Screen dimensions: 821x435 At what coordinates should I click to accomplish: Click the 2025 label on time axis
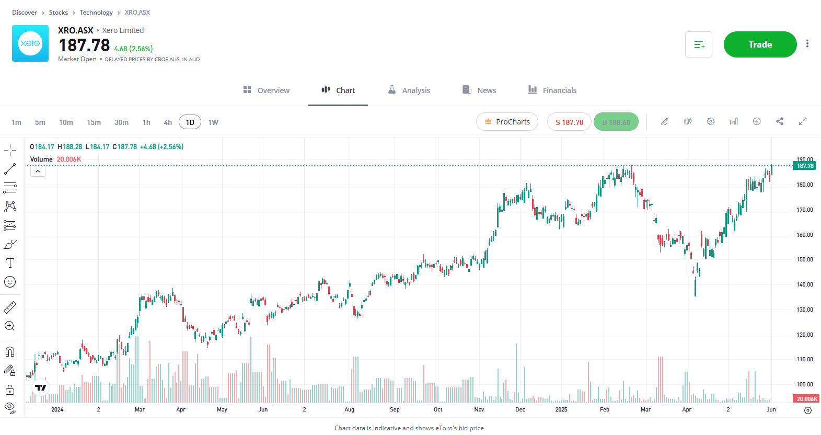pyautogui.click(x=561, y=410)
